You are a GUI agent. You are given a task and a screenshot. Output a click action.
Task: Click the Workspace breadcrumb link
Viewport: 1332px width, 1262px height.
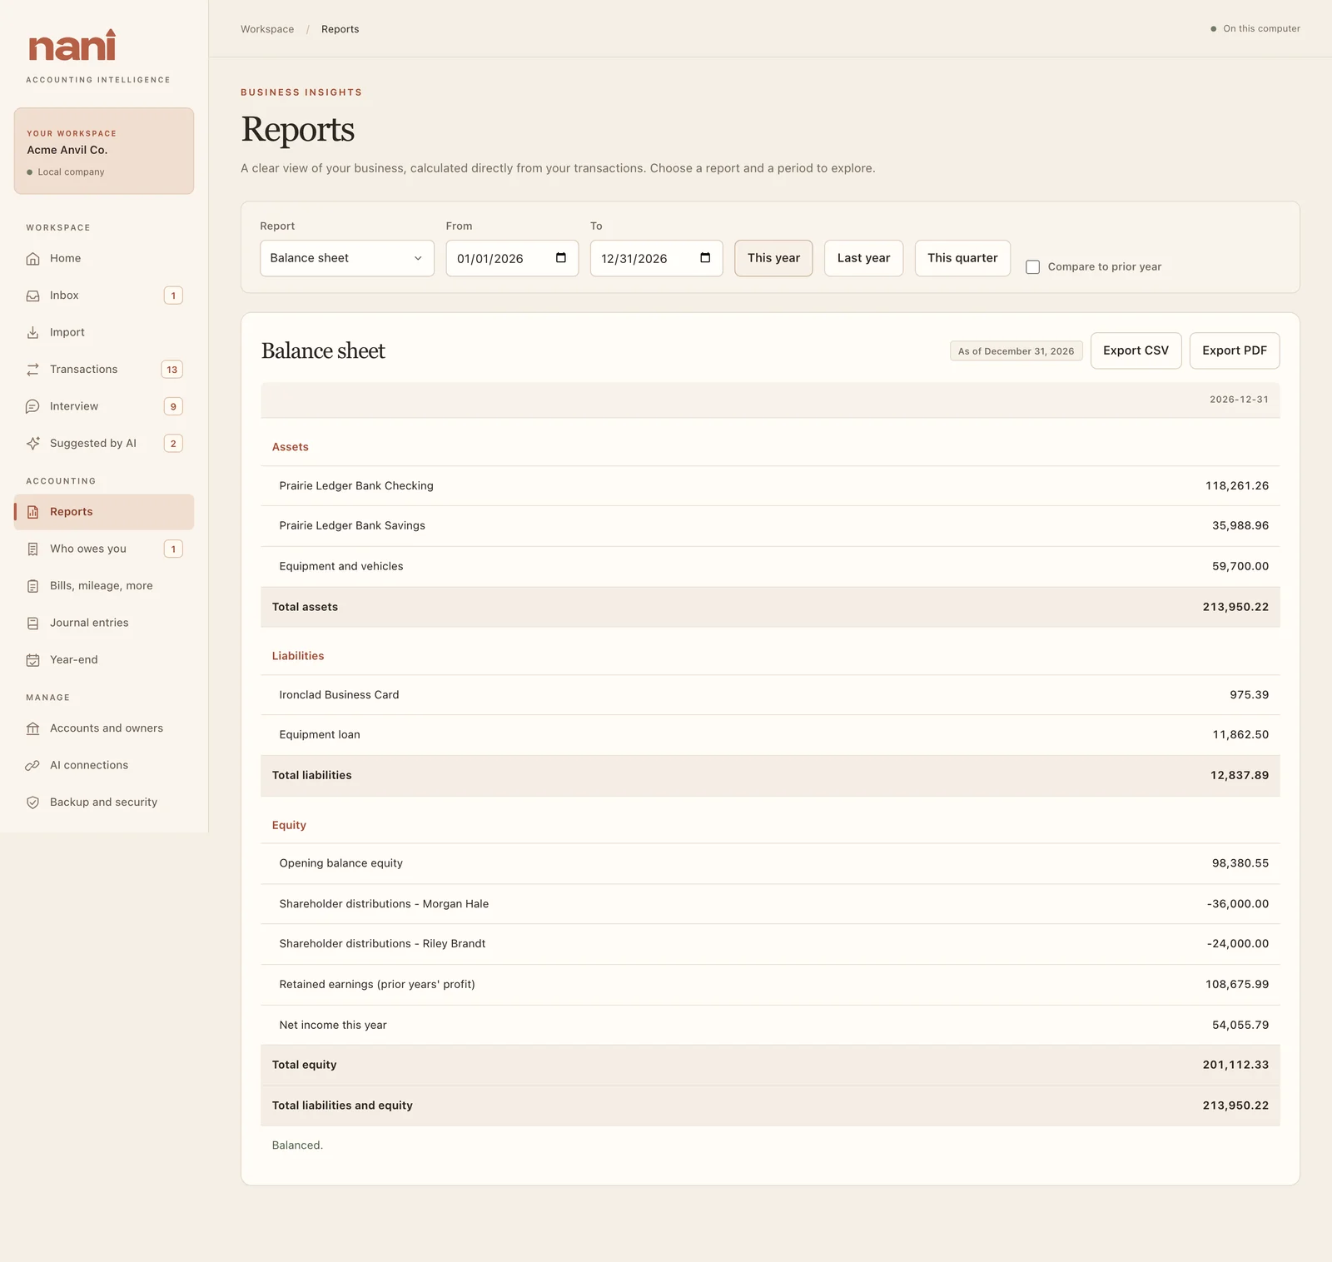pos(267,29)
